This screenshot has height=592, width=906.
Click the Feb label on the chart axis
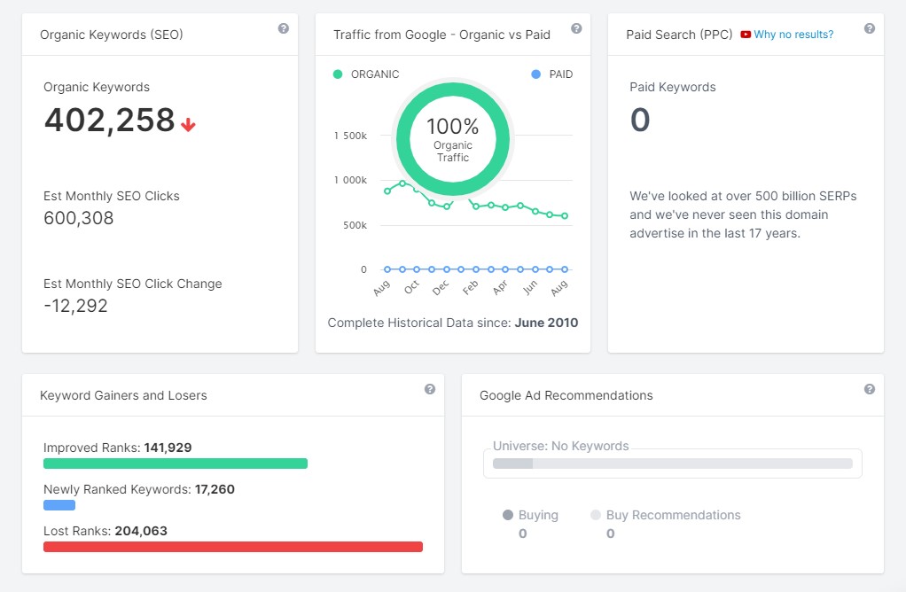471,288
